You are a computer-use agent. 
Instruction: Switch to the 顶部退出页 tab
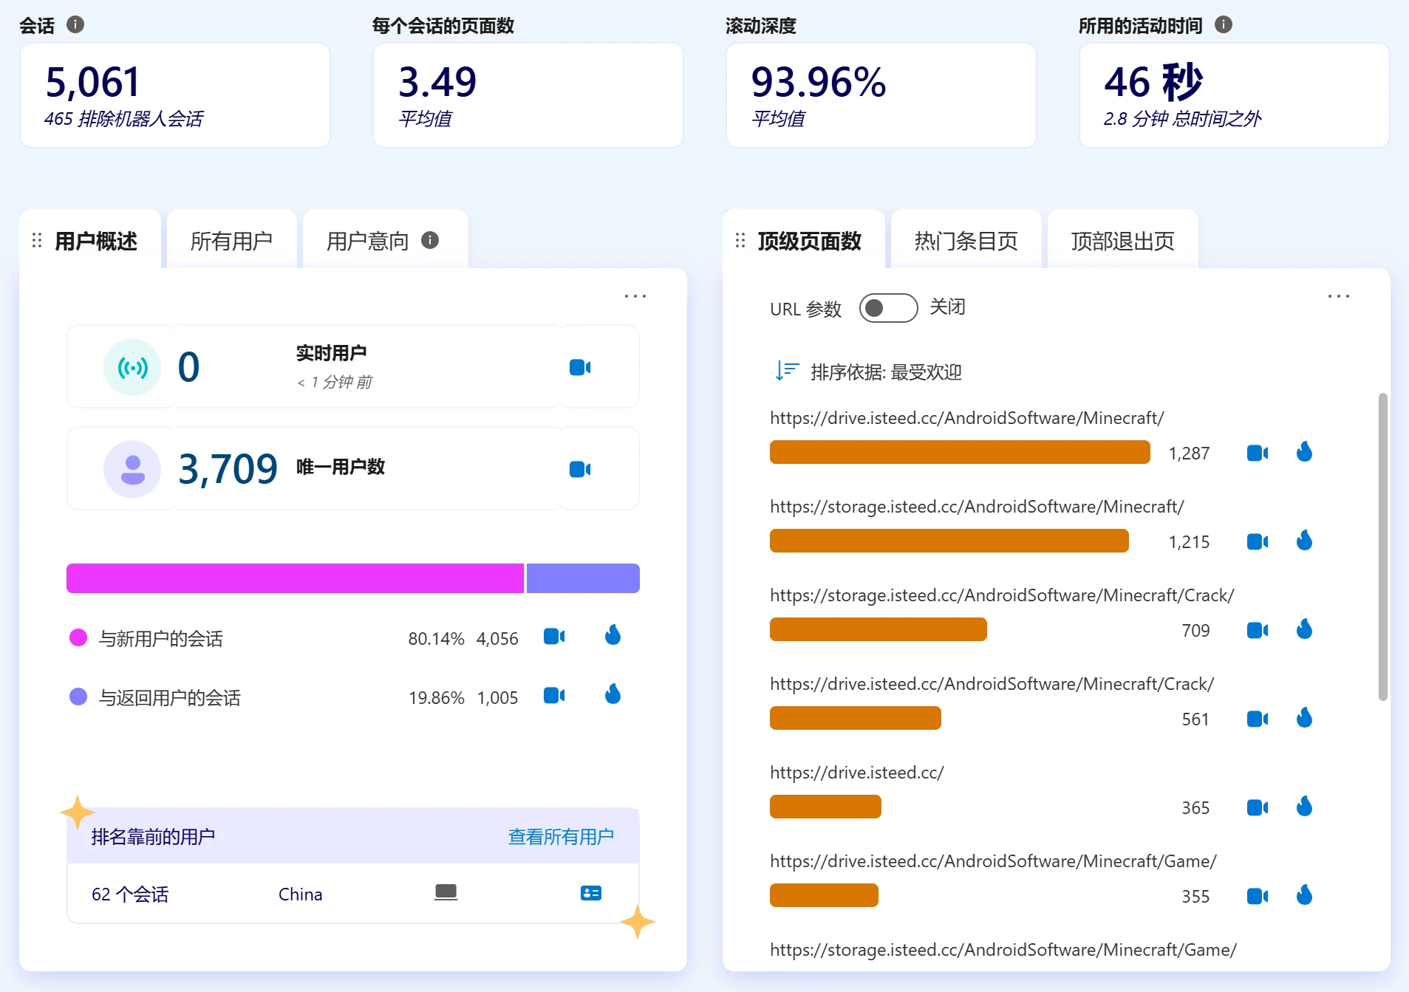[1122, 241]
